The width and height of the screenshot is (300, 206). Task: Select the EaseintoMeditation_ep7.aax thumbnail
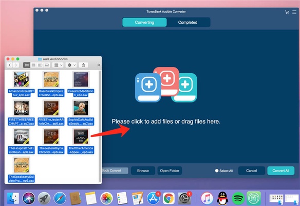81,79
